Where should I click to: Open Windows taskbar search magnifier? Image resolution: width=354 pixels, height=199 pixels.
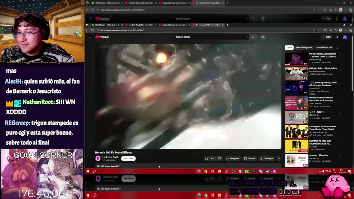(95, 171)
